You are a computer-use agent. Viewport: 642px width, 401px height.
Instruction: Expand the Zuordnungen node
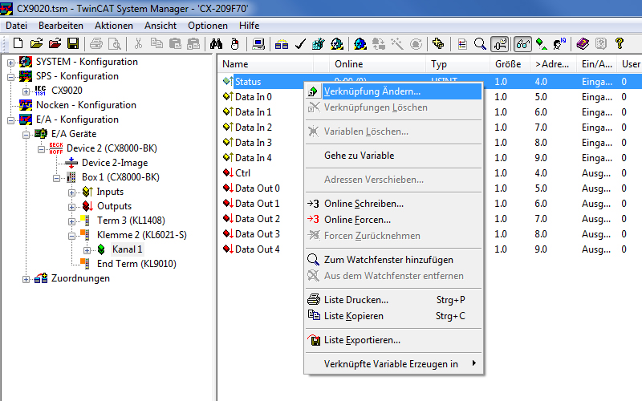coord(26,279)
